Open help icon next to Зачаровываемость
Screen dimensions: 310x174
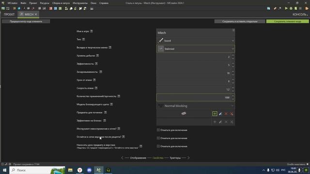click(x=101, y=72)
